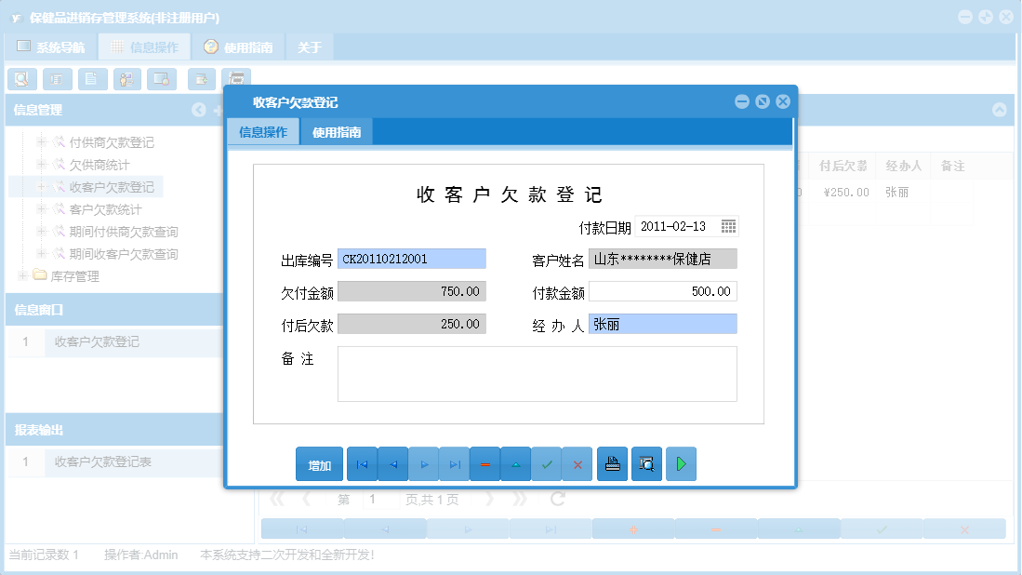Jump to first record using navigation icon
The width and height of the screenshot is (1022, 575).
362,463
